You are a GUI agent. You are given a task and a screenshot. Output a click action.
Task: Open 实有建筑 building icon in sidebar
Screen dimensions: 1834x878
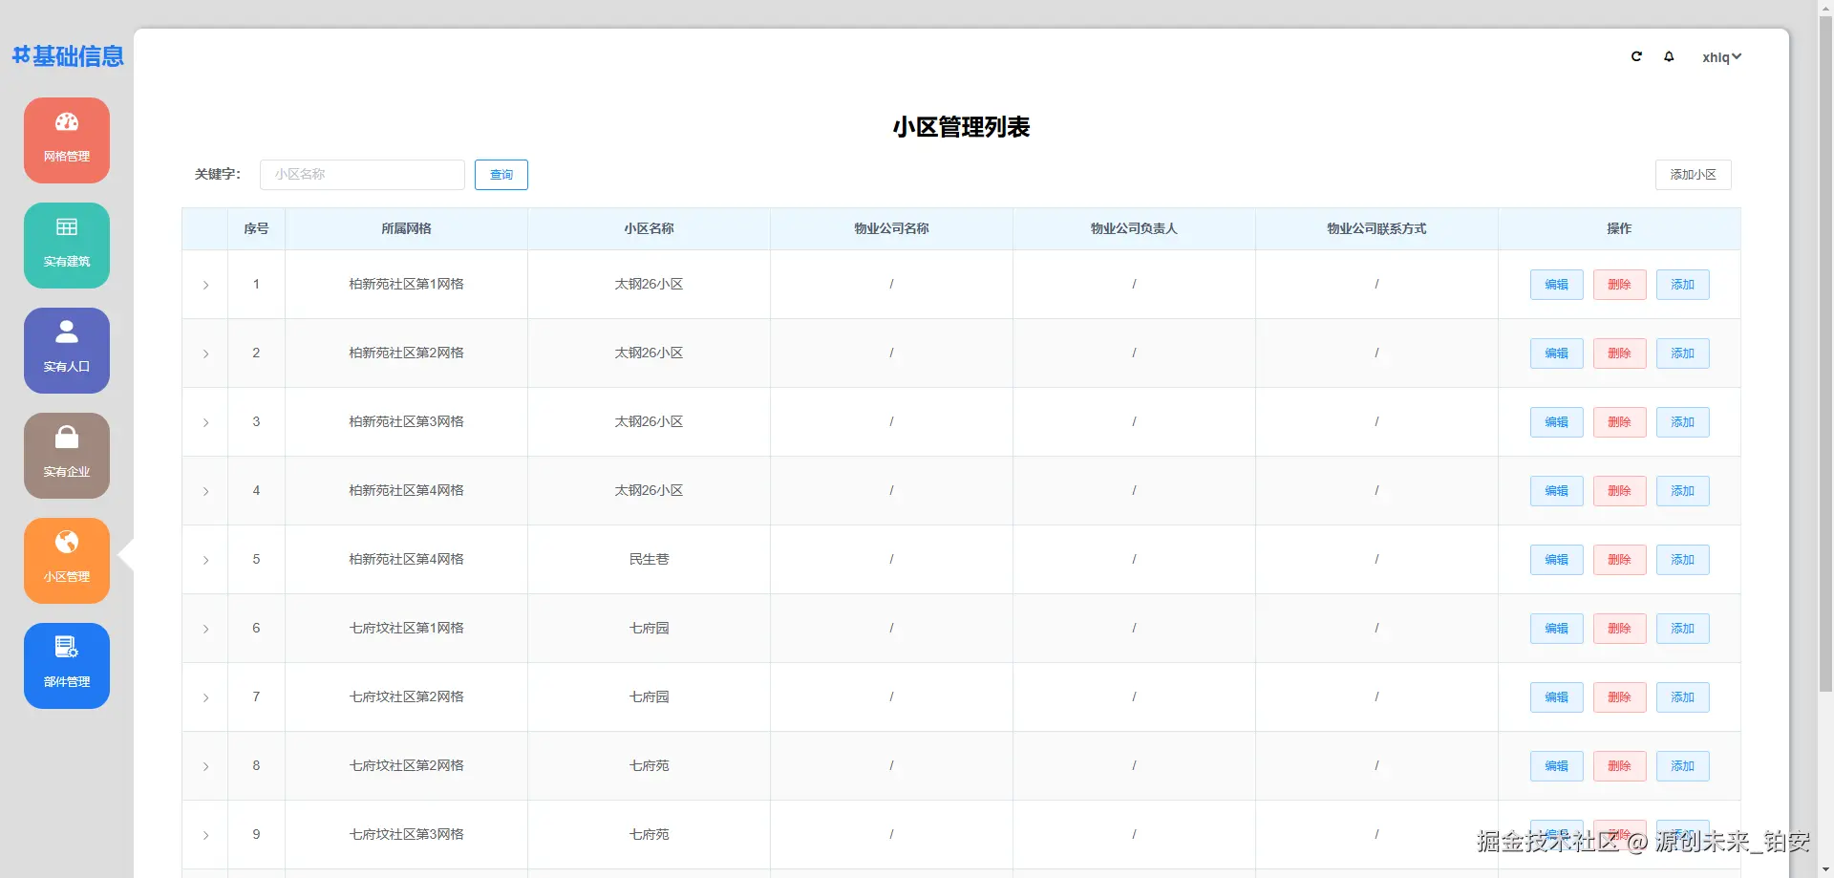66,227
